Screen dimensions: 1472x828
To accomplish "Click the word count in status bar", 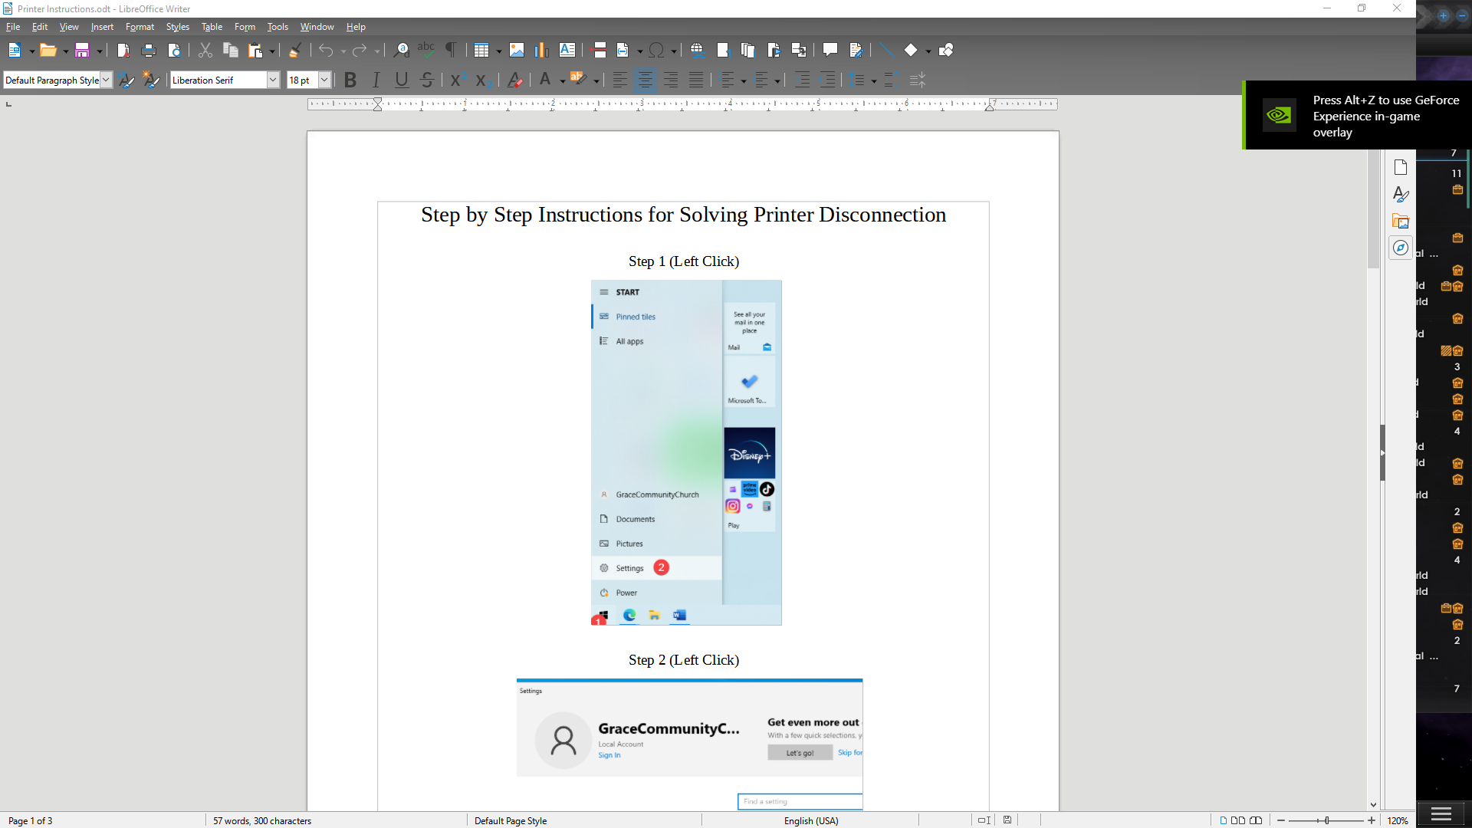I will [x=262, y=820].
